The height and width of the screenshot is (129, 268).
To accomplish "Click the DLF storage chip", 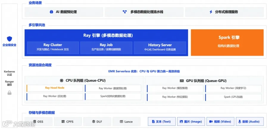I will [97, 122].
